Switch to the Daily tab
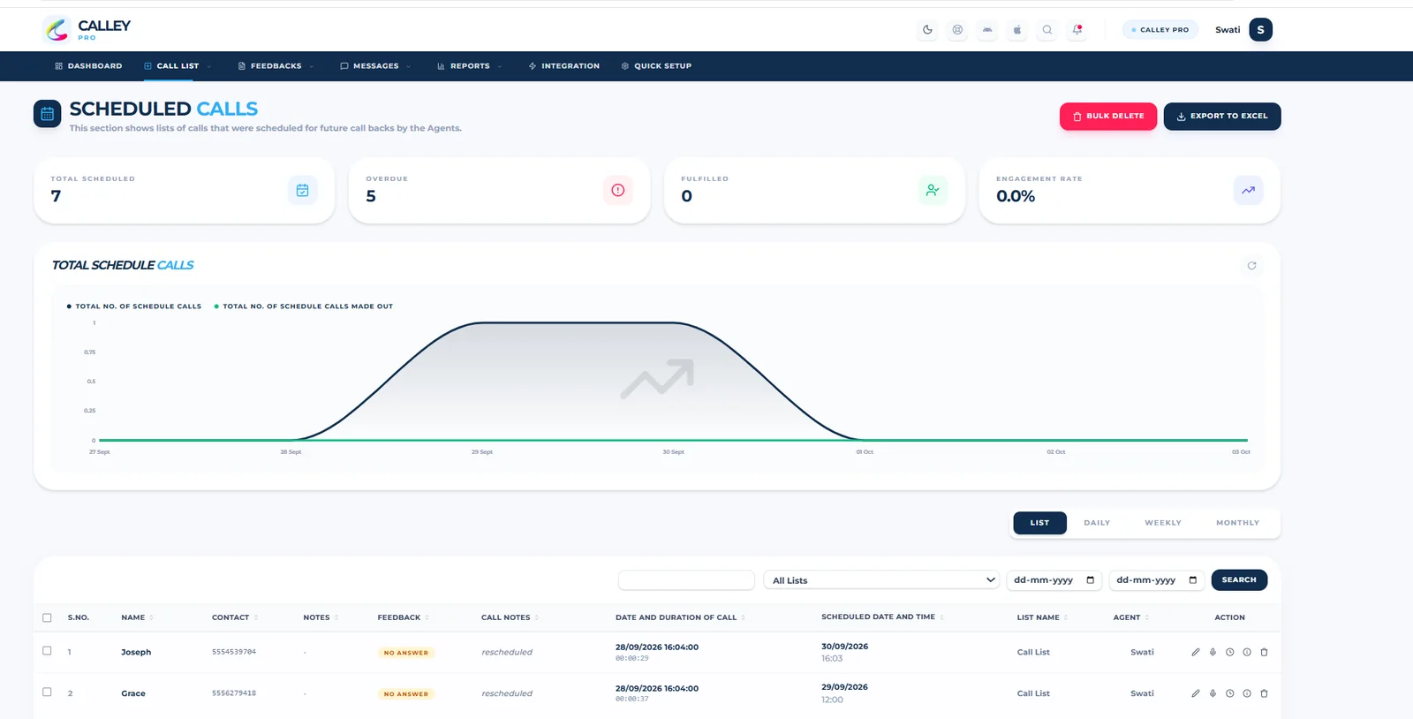 tap(1097, 523)
